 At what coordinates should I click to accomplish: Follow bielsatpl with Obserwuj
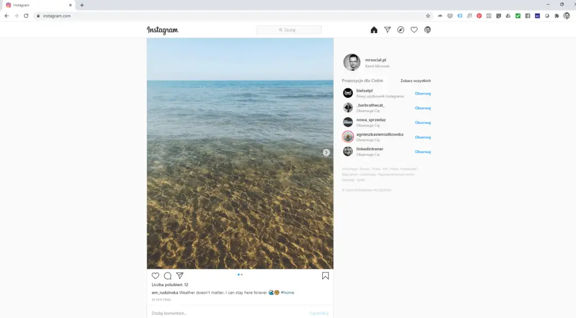[422, 93]
